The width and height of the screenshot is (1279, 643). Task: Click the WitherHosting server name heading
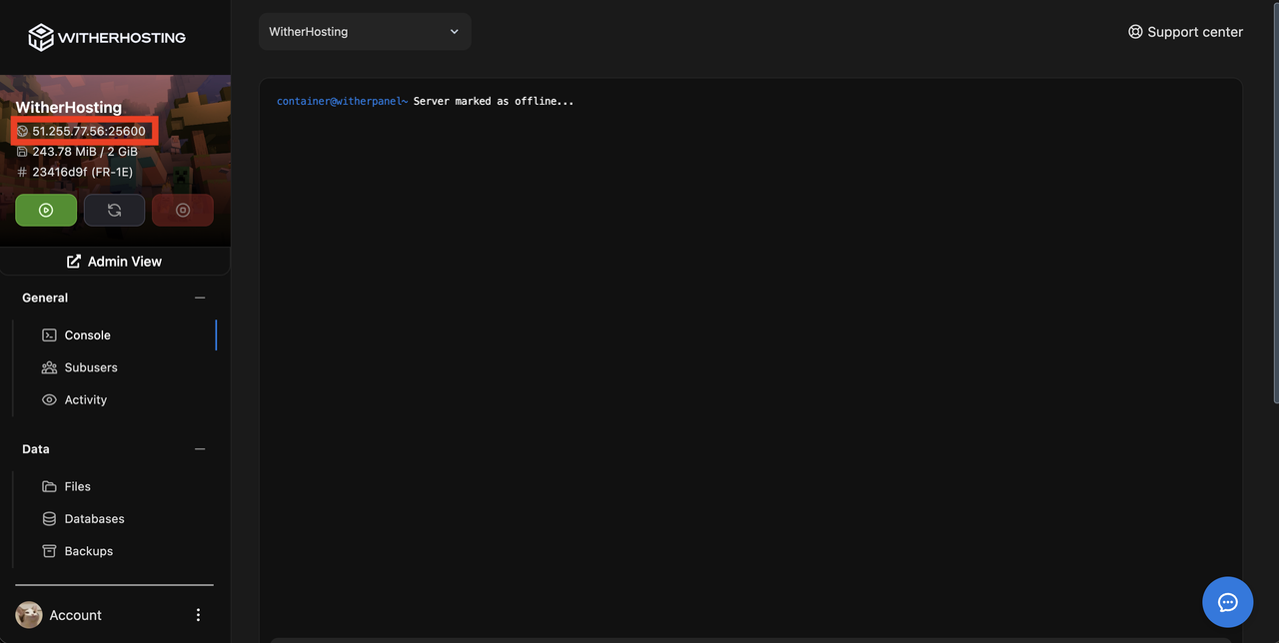(x=69, y=108)
